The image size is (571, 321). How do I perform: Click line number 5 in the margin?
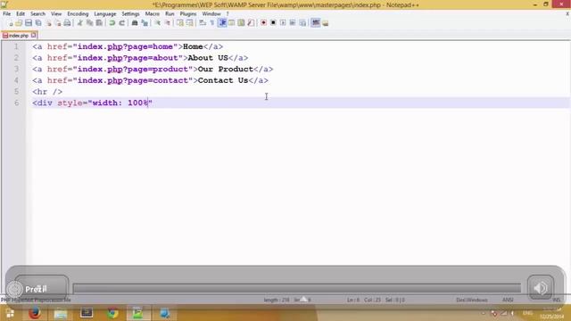click(16, 92)
